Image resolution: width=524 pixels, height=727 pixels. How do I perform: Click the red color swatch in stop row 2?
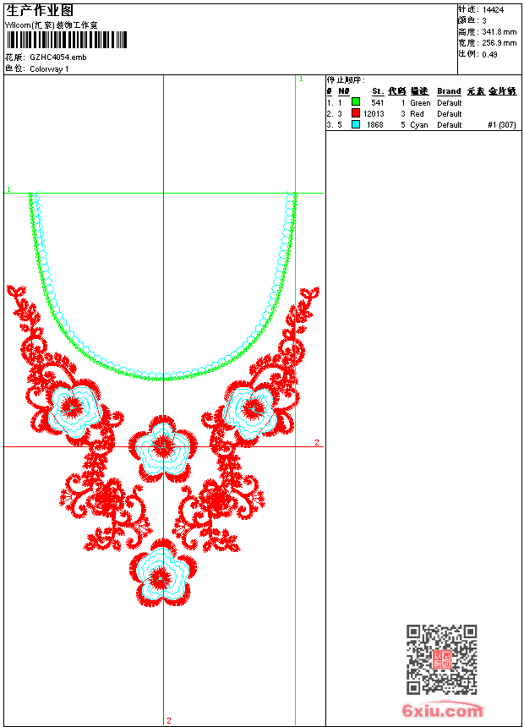coord(356,112)
